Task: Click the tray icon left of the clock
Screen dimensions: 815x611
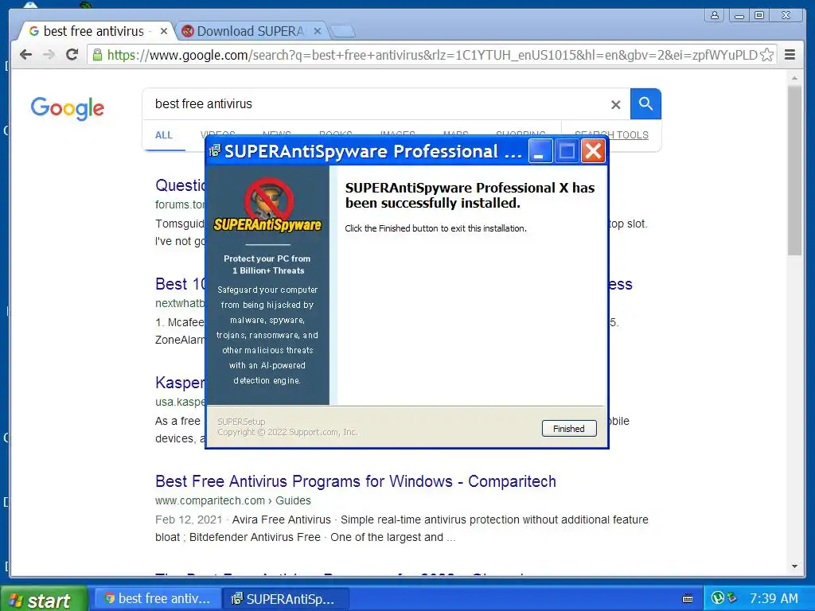Action: click(x=732, y=598)
